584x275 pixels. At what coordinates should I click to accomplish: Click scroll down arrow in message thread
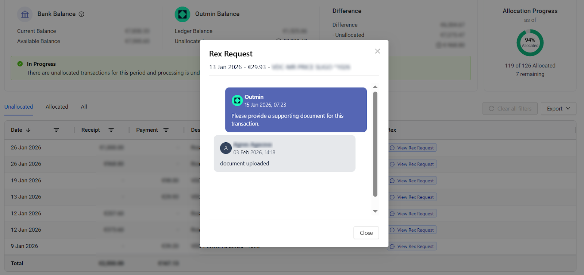coord(375,211)
